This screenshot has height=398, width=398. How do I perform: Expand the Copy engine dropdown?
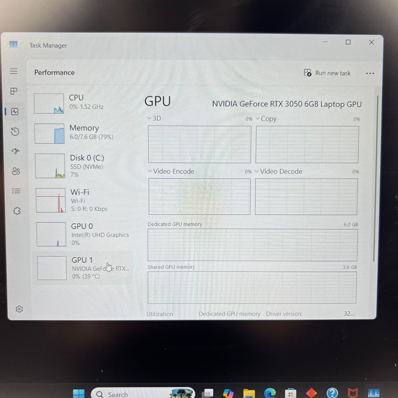[266, 119]
